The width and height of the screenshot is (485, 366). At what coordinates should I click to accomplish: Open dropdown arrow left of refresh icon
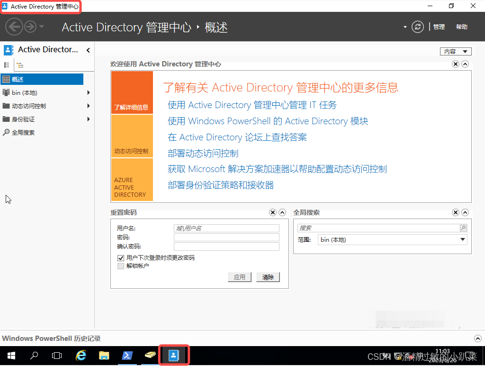405,27
